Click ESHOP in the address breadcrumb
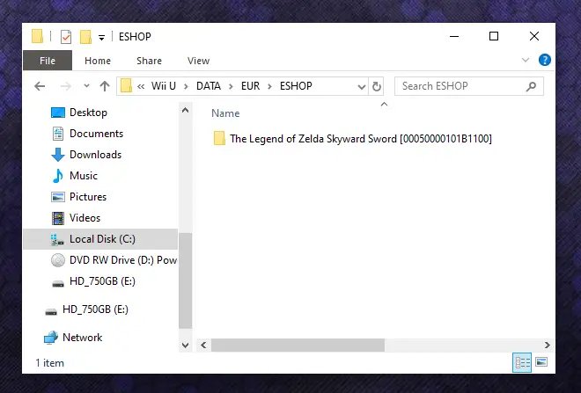Viewport: 581px width, 393px height. [x=296, y=86]
